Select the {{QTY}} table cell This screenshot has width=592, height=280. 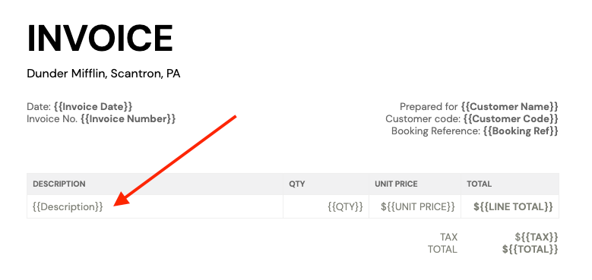click(x=326, y=207)
